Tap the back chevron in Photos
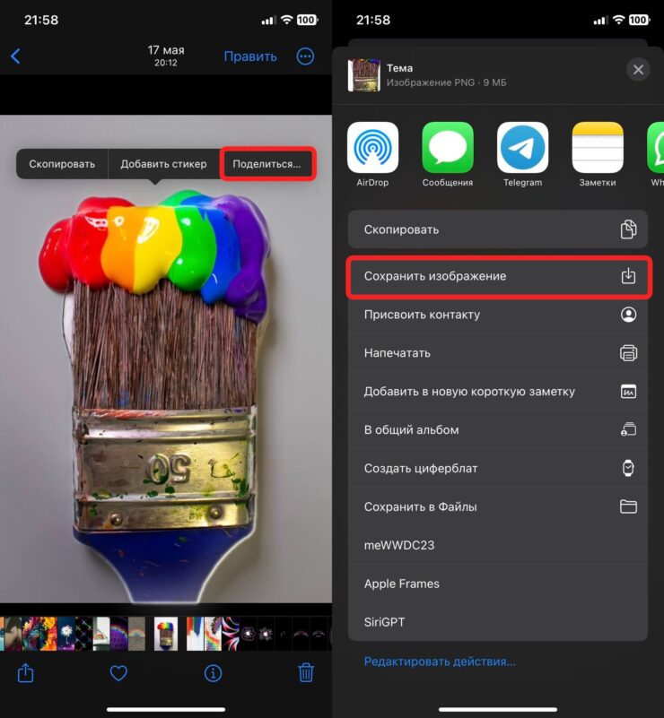Image resolution: width=664 pixels, height=718 pixels. pos(15,56)
